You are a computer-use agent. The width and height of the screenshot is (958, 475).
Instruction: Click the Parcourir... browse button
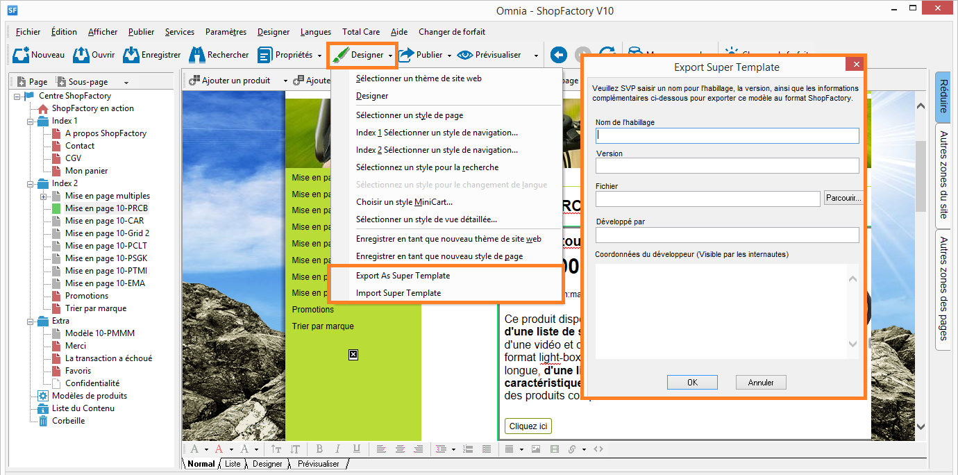(843, 199)
